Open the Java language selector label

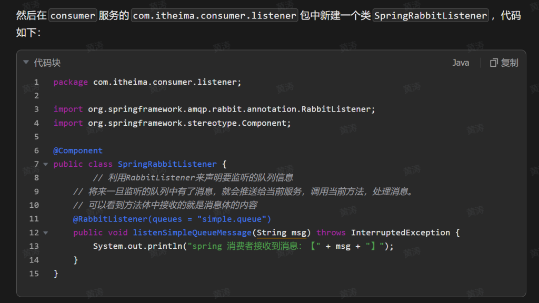(461, 63)
